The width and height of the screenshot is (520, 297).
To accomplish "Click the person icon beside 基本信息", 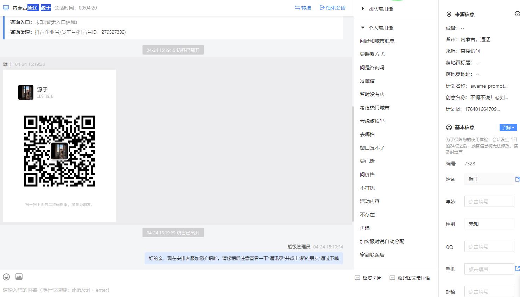I will pos(449,127).
